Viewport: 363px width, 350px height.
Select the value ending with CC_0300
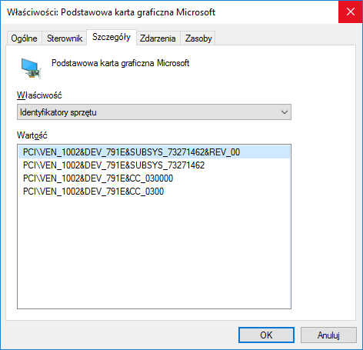[x=154, y=192]
